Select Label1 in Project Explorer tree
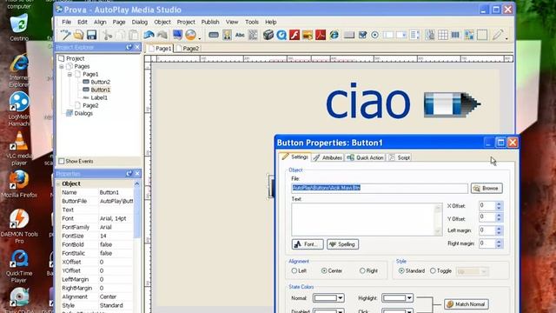 point(99,97)
